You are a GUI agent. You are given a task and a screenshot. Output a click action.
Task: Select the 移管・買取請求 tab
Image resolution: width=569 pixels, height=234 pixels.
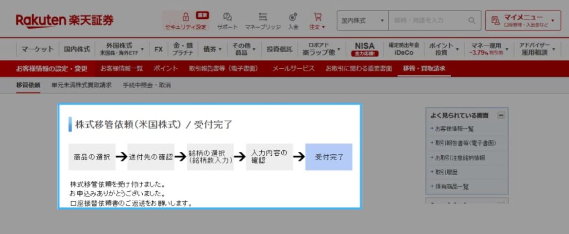(x=424, y=68)
